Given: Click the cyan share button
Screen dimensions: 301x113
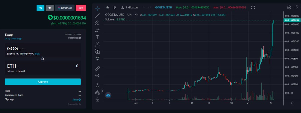Looking at the screenshot, I should click(40, 8).
